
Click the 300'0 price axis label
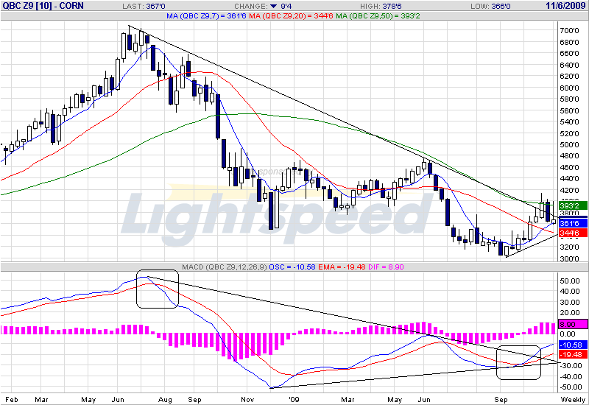tap(569, 258)
